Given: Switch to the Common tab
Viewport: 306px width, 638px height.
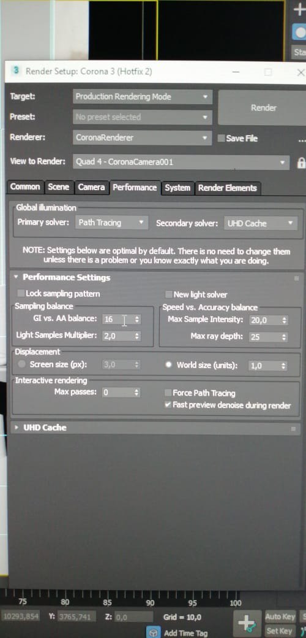Looking at the screenshot, I should point(25,186).
